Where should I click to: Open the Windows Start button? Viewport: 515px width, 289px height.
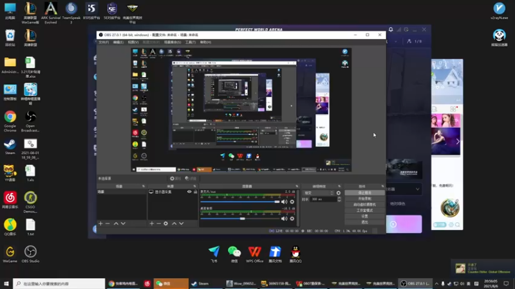(6, 284)
